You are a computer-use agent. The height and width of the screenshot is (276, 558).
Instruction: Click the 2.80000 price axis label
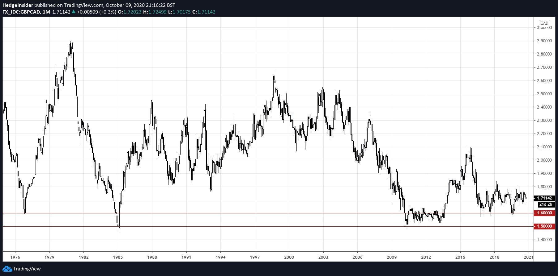544,54
